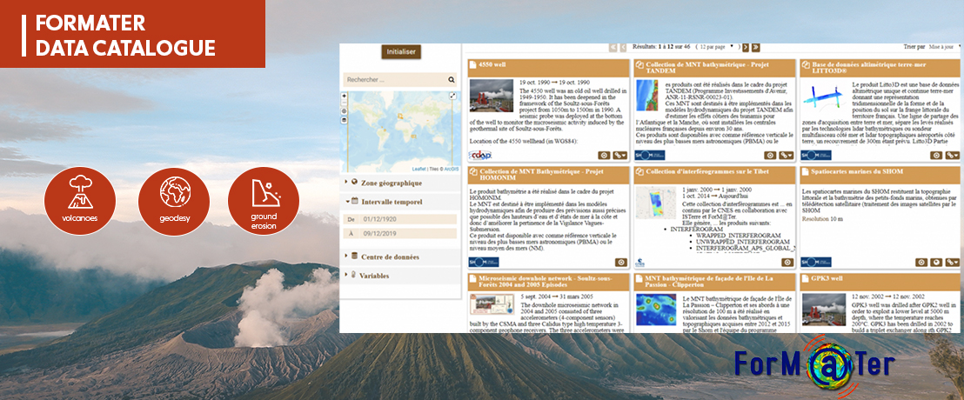Click the 4550 well thumbnail photo
Viewport: 964px width, 400px height.
click(x=492, y=96)
